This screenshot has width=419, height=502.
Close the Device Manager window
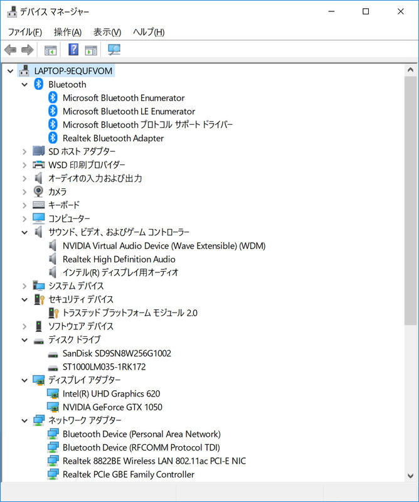pyautogui.click(x=400, y=11)
